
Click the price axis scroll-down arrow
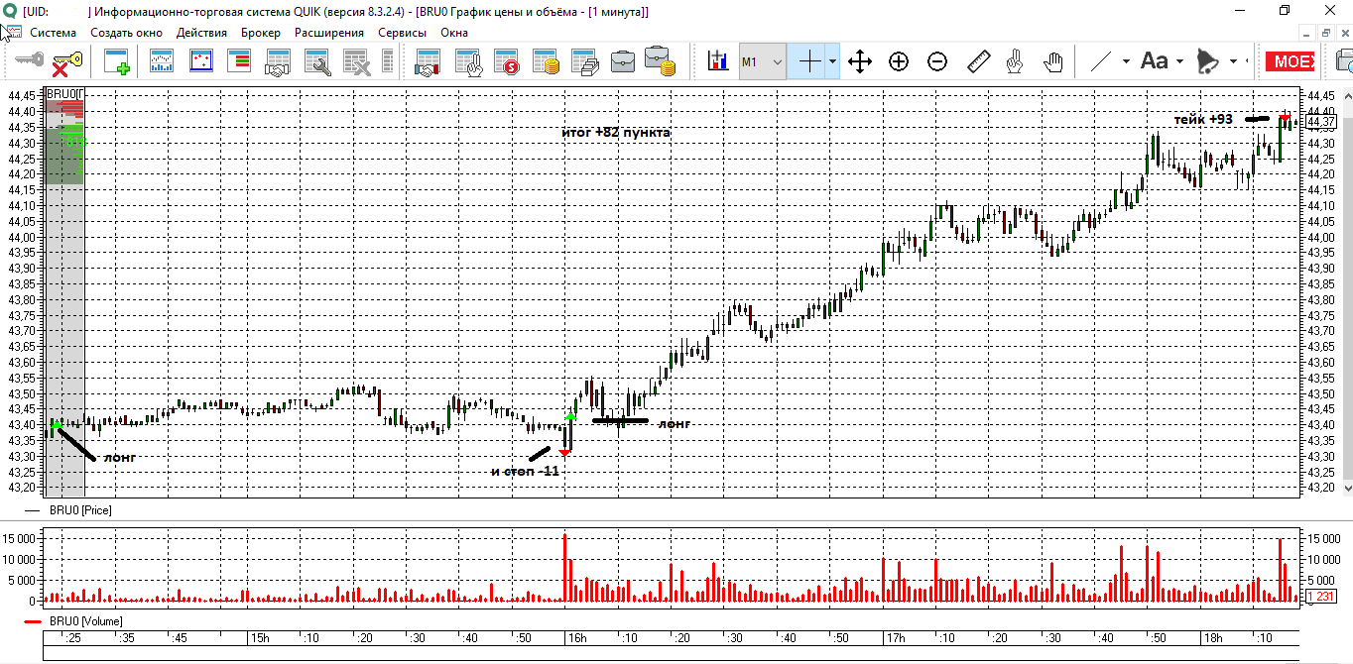click(x=1346, y=488)
